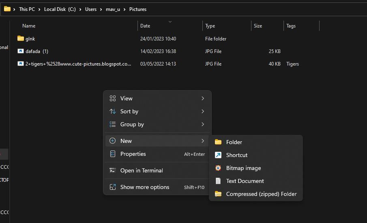Click the Compressed (zipped) Folder icon

point(218,194)
